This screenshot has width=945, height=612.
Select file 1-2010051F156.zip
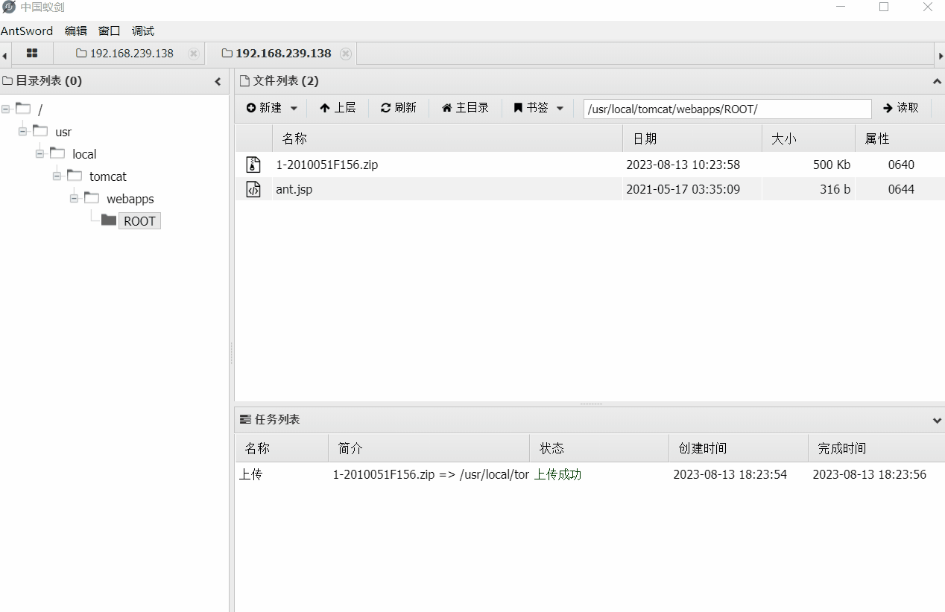[x=327, y=165]
